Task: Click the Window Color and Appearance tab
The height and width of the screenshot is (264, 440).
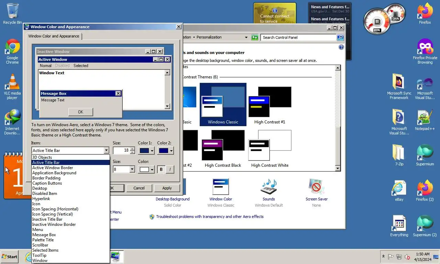Action: pyautogui.click(x=54, y=36)
